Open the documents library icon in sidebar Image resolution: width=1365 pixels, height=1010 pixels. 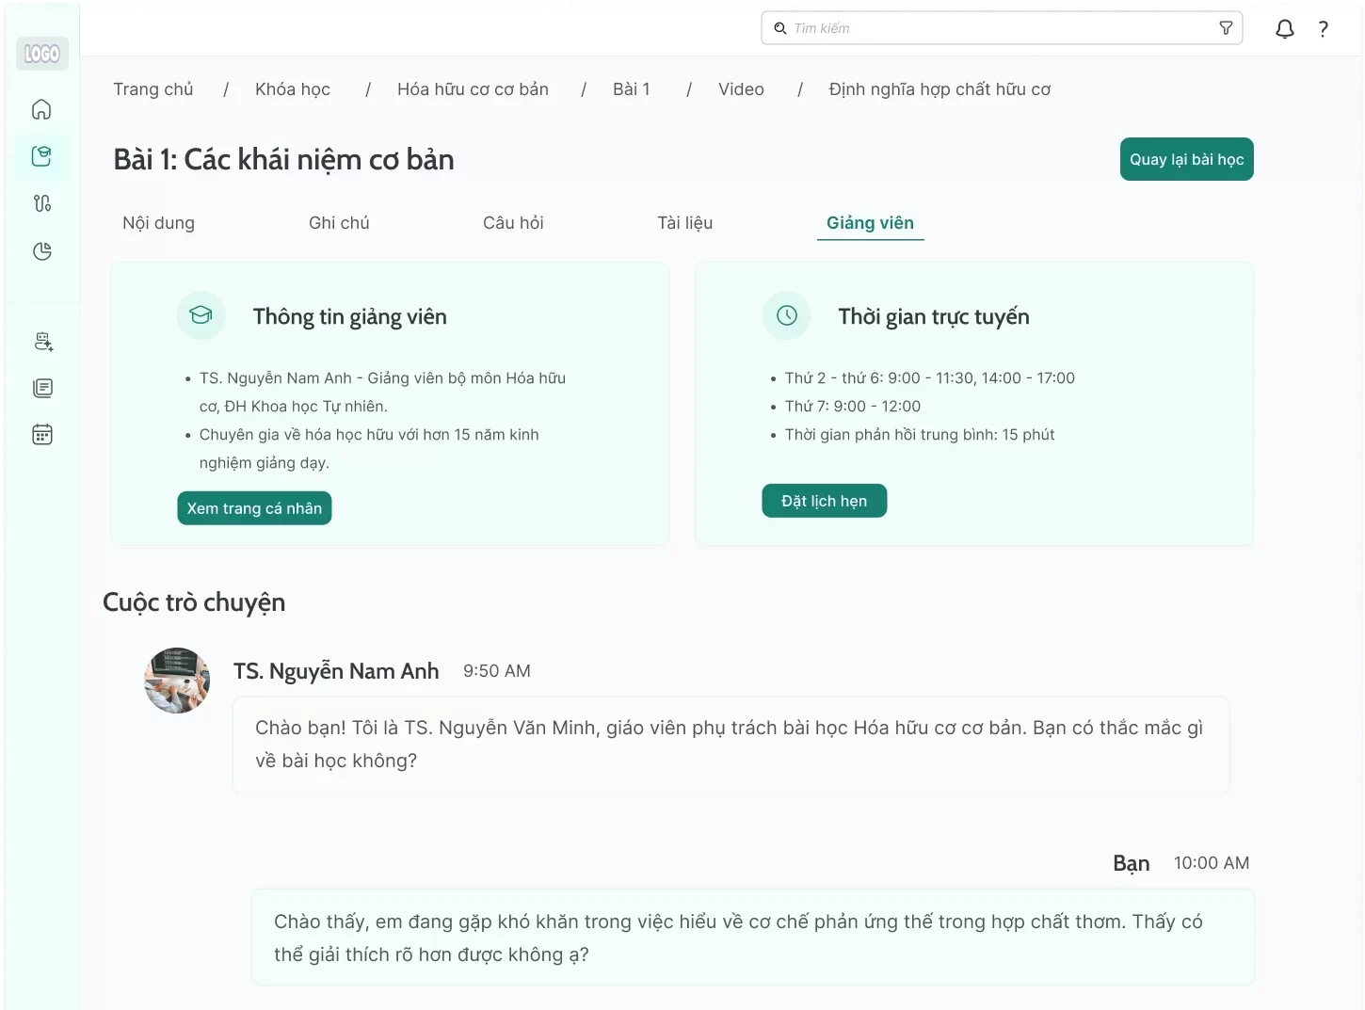[41, 388]
